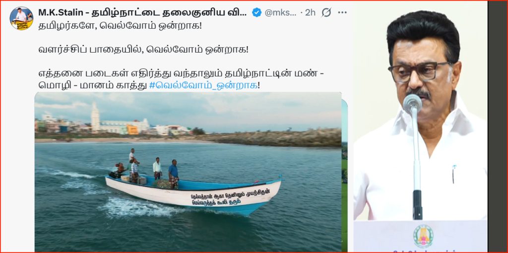This screenshot has width=508, height=253.
Task: Select the எத்தனை படைகள் paragraph text
Action: 182,80
